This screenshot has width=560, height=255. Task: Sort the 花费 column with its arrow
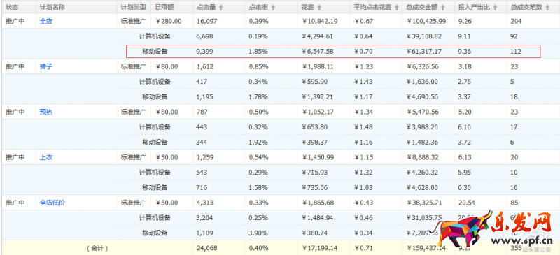point(319,7)
